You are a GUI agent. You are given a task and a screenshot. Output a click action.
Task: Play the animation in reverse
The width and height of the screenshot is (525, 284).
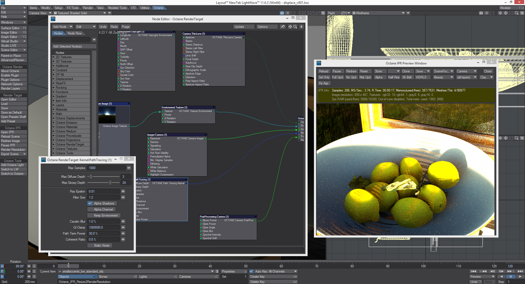tap(501, 276)
